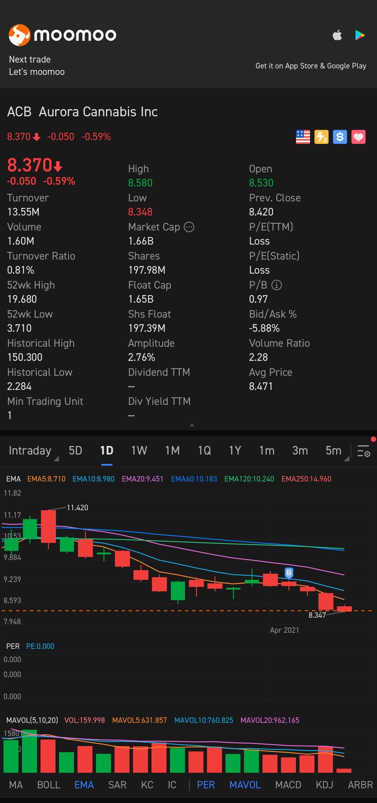Tap the Turnover value 13.55M
Screen dimensions: 377x803
23,212
